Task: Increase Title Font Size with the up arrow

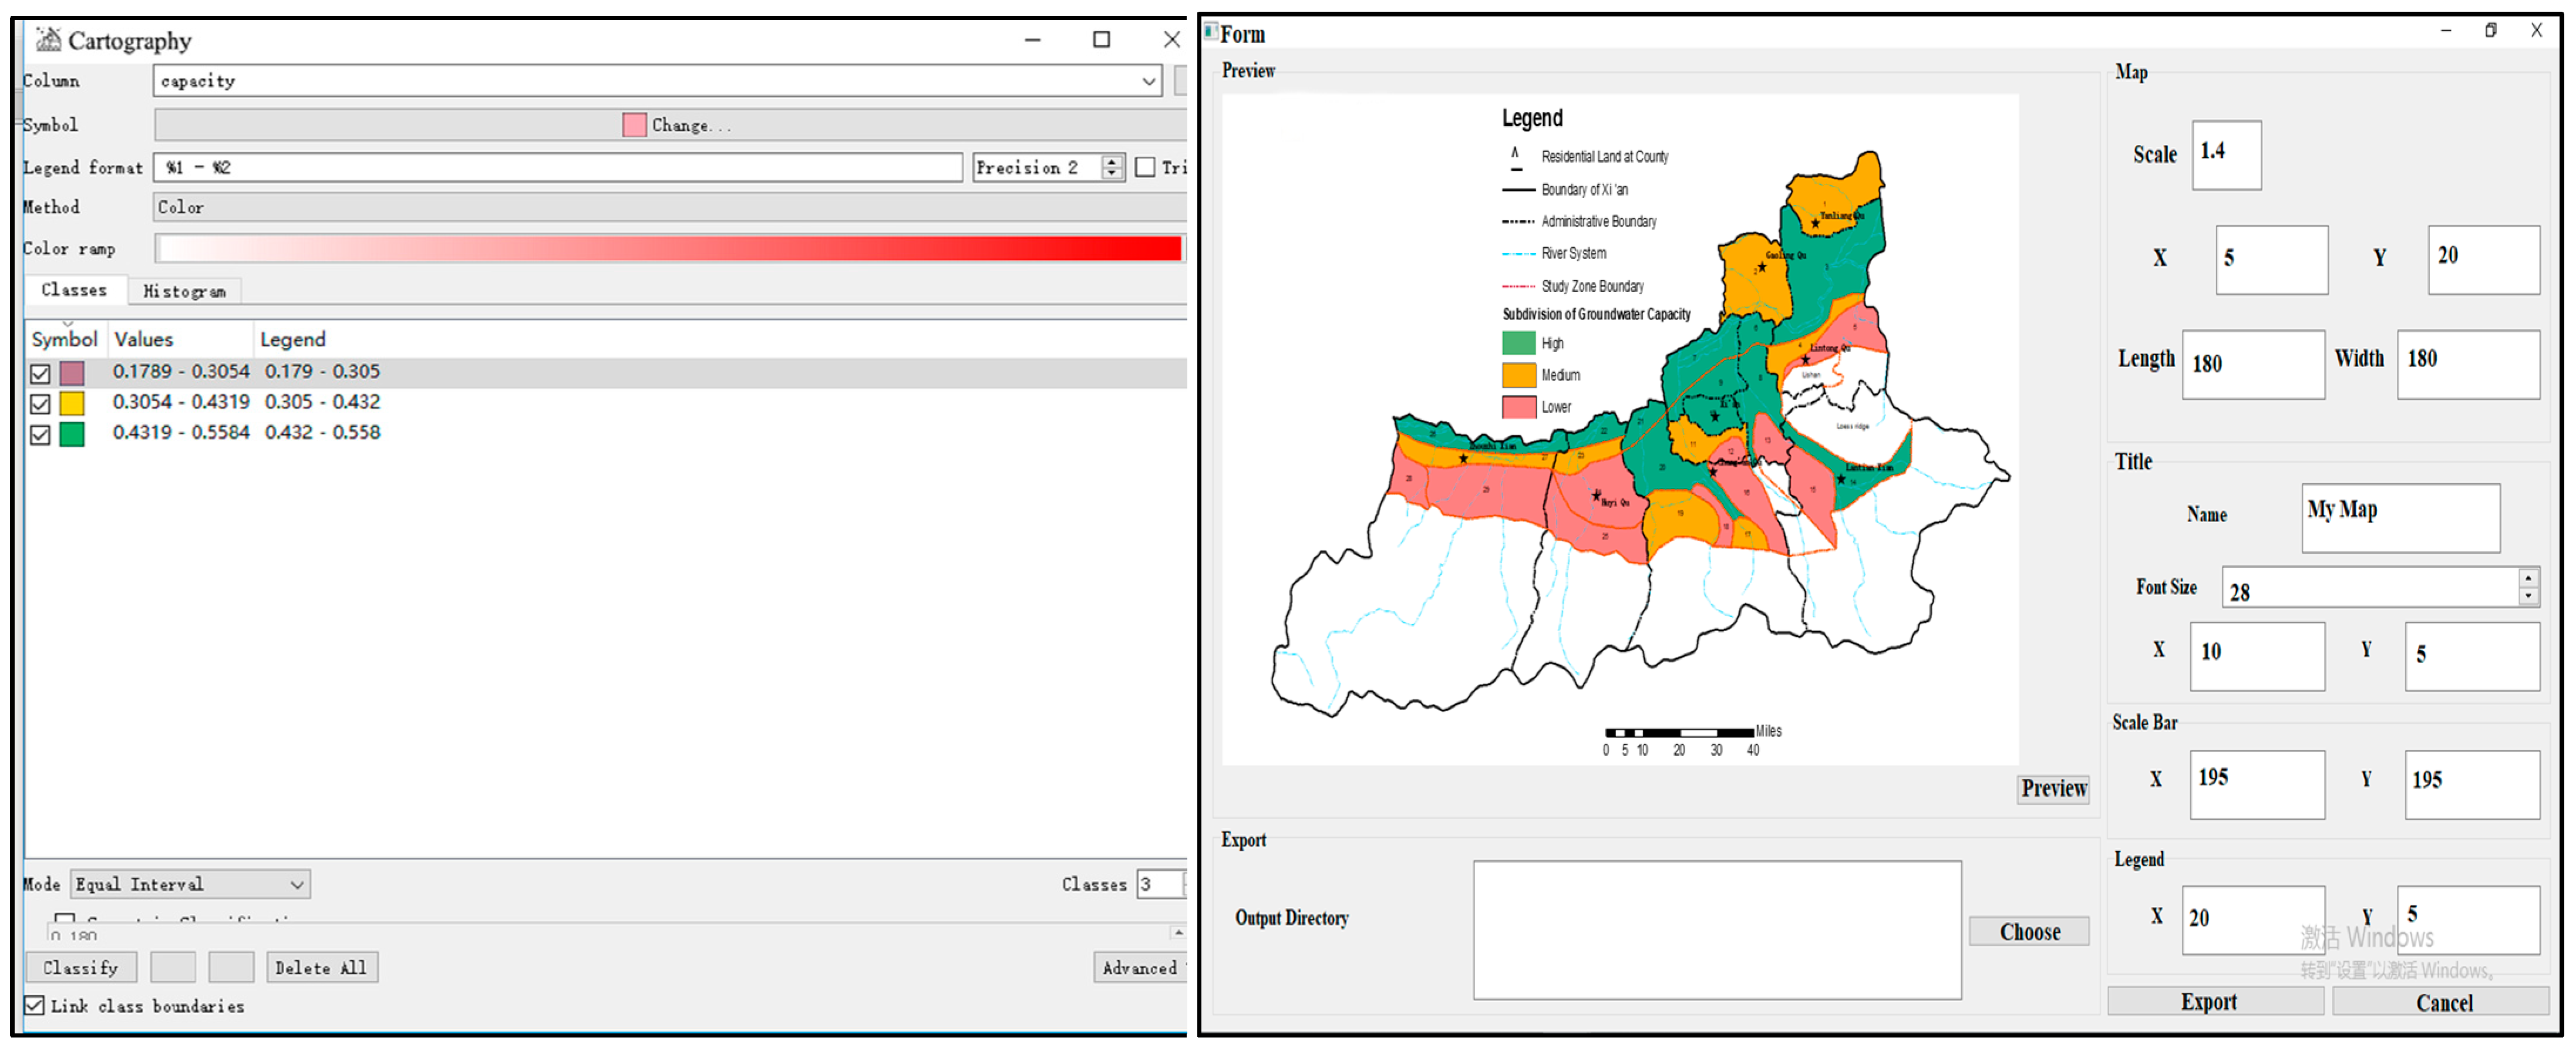Action: point(2527,579)
